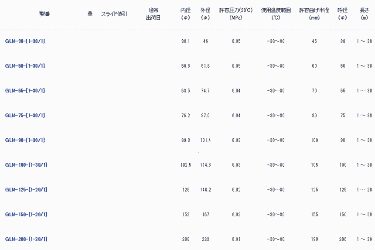Open the GLM-38-[1-30/1] product link
The width and height of the screenshot is (375, 250).
tap(25, 41)
